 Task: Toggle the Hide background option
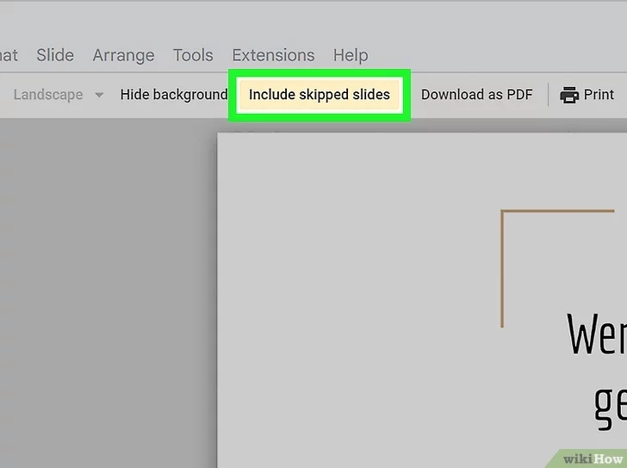tap(173, 95)
